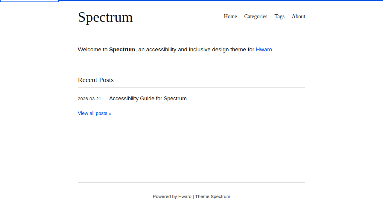Open the Tags navigation link
Image resolution: width=383 pixels, height=215 pixels.
pos(279,16)
